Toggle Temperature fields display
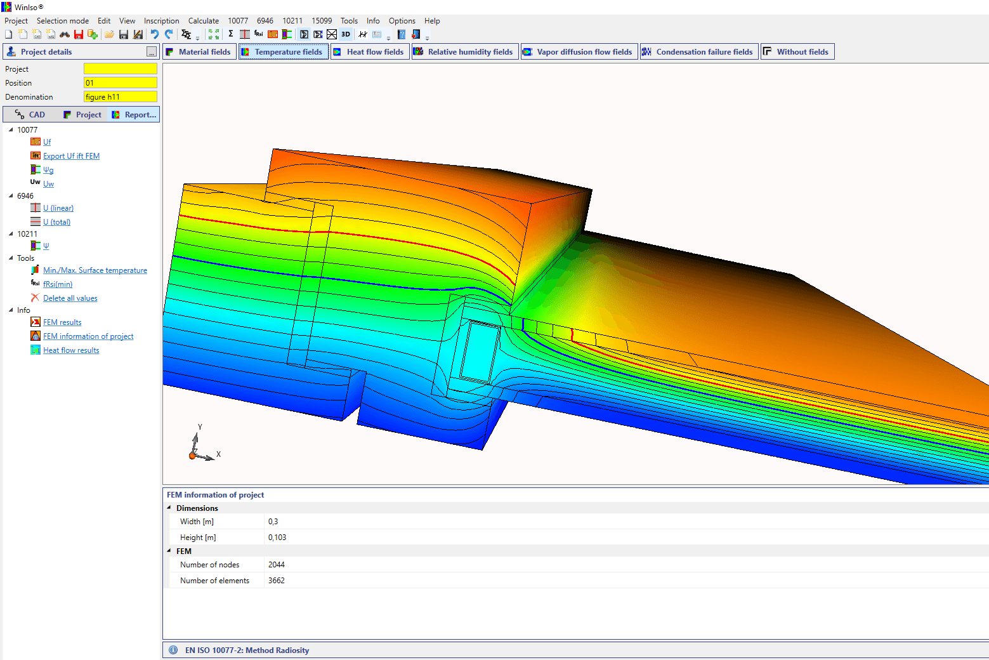Viewport: 989px width, 660px height. [283, 52]
